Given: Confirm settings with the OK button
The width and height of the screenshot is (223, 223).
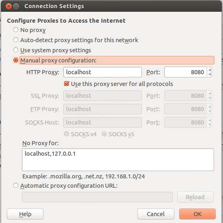Looking at the screenshot, I should pyautogui.click(x=197, y=214).
